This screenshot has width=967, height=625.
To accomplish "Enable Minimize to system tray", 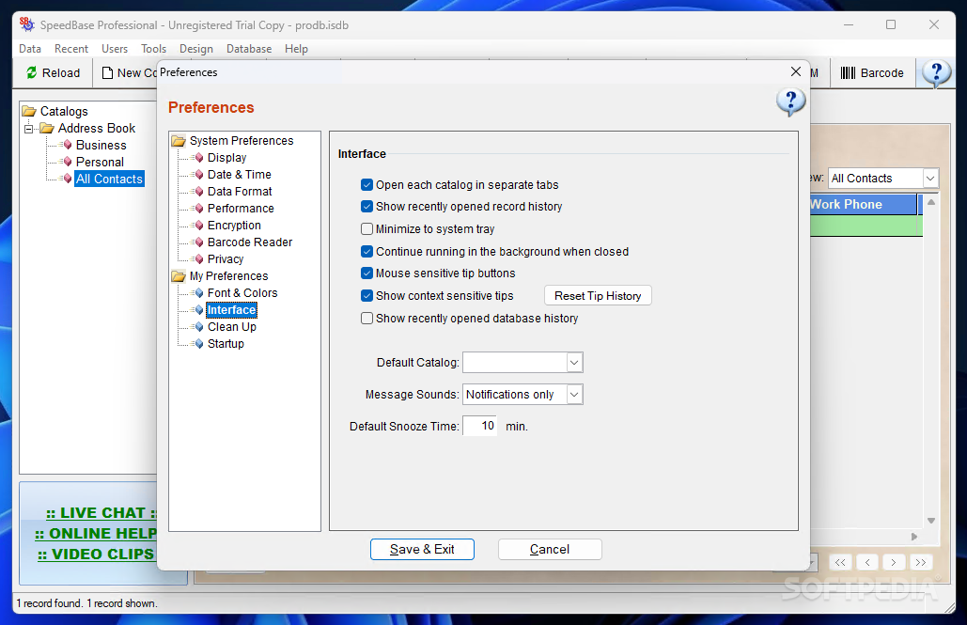I will pos(367,229).
